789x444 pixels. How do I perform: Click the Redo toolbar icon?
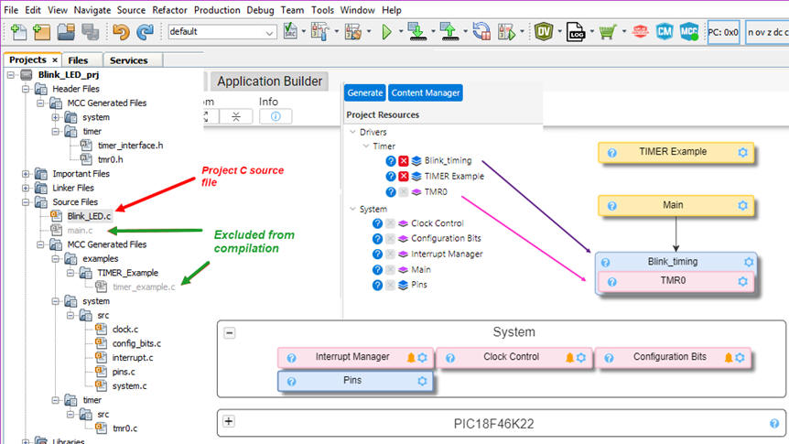[x=145, y=32]
